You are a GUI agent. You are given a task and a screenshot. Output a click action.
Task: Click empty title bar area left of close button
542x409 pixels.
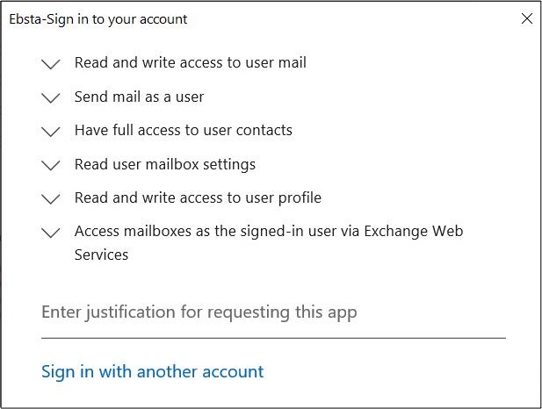[351, 18]
